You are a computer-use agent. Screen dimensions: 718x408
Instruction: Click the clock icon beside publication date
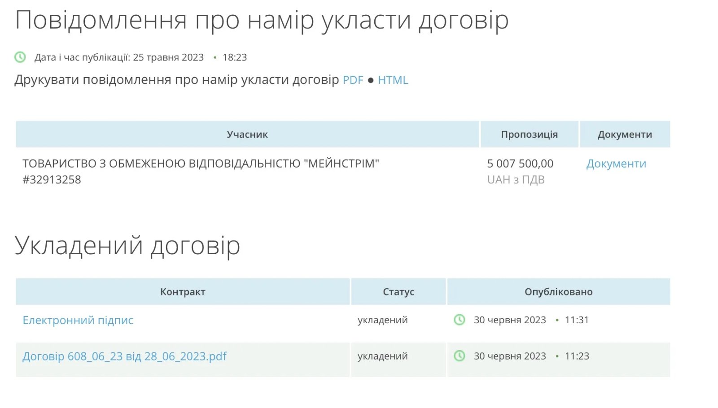(20, 57)
